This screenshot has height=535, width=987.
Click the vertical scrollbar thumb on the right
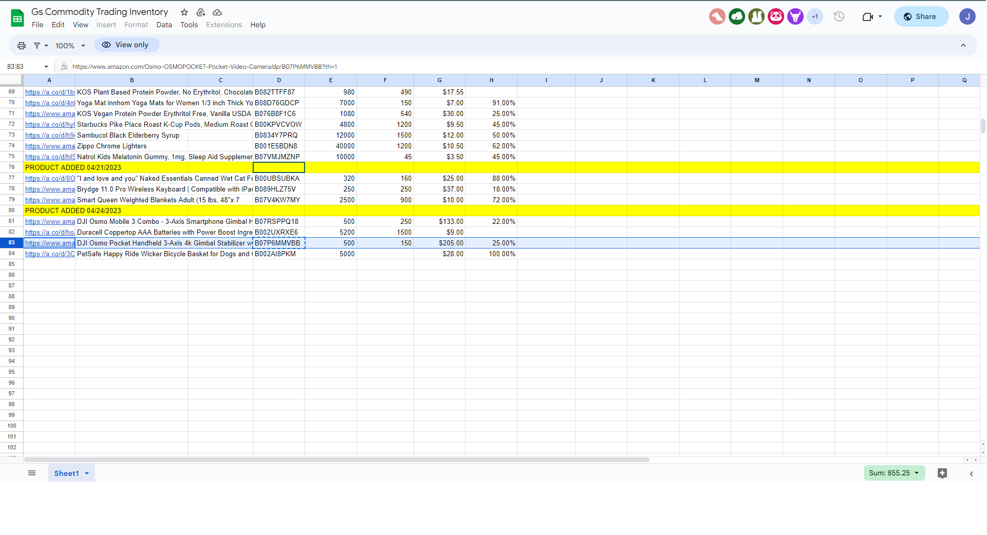pos(983,126)
